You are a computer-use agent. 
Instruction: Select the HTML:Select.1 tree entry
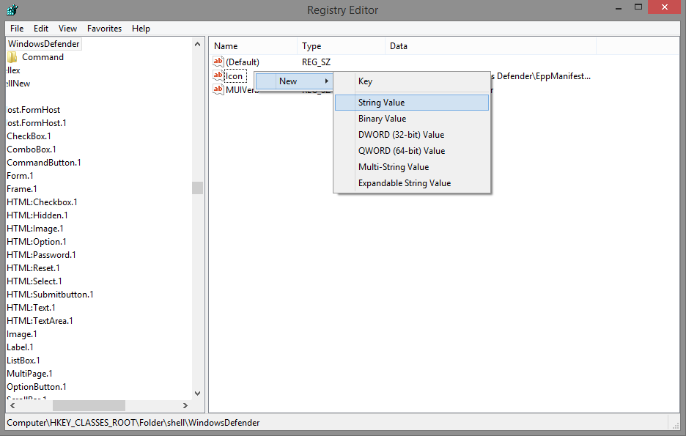coord(34,281)
